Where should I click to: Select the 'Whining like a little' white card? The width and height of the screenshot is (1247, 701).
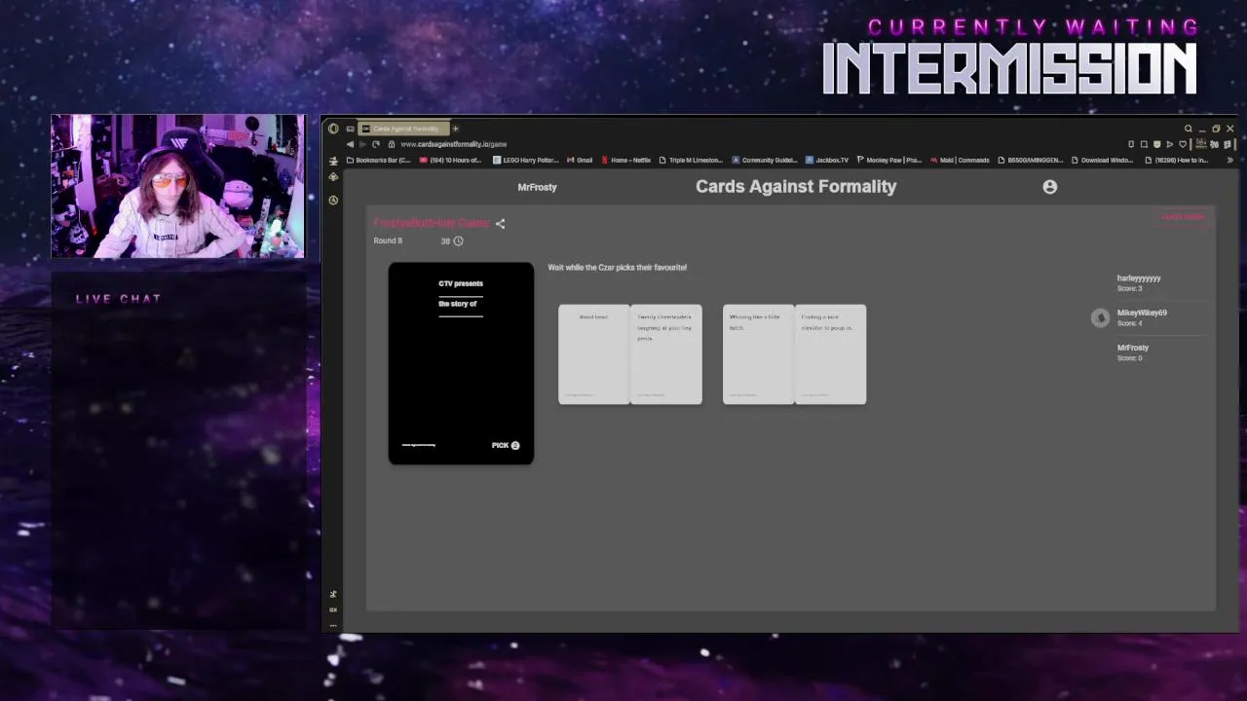point(758,354)
